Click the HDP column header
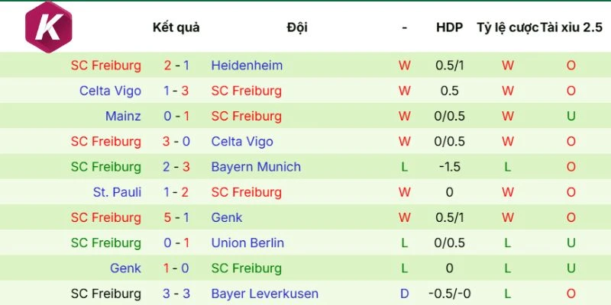Viewport: 611px width, 305px height. 449,27
